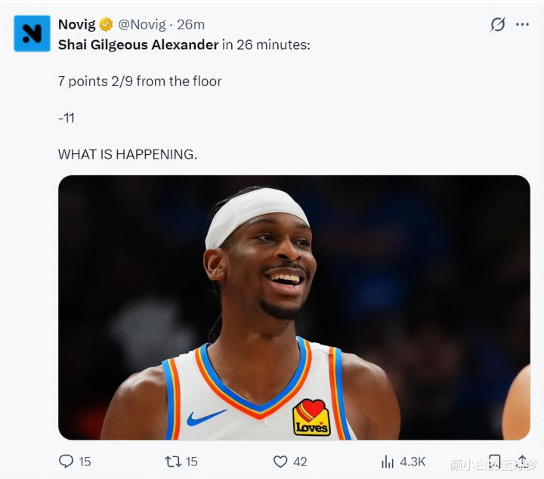Click the Grok explain icon
This screenshot has width=544, height=479.
(497, 24)
